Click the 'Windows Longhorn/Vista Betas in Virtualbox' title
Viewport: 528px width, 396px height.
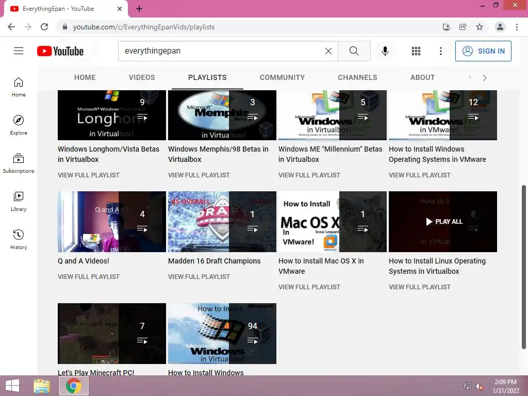(x=108, y=154)
